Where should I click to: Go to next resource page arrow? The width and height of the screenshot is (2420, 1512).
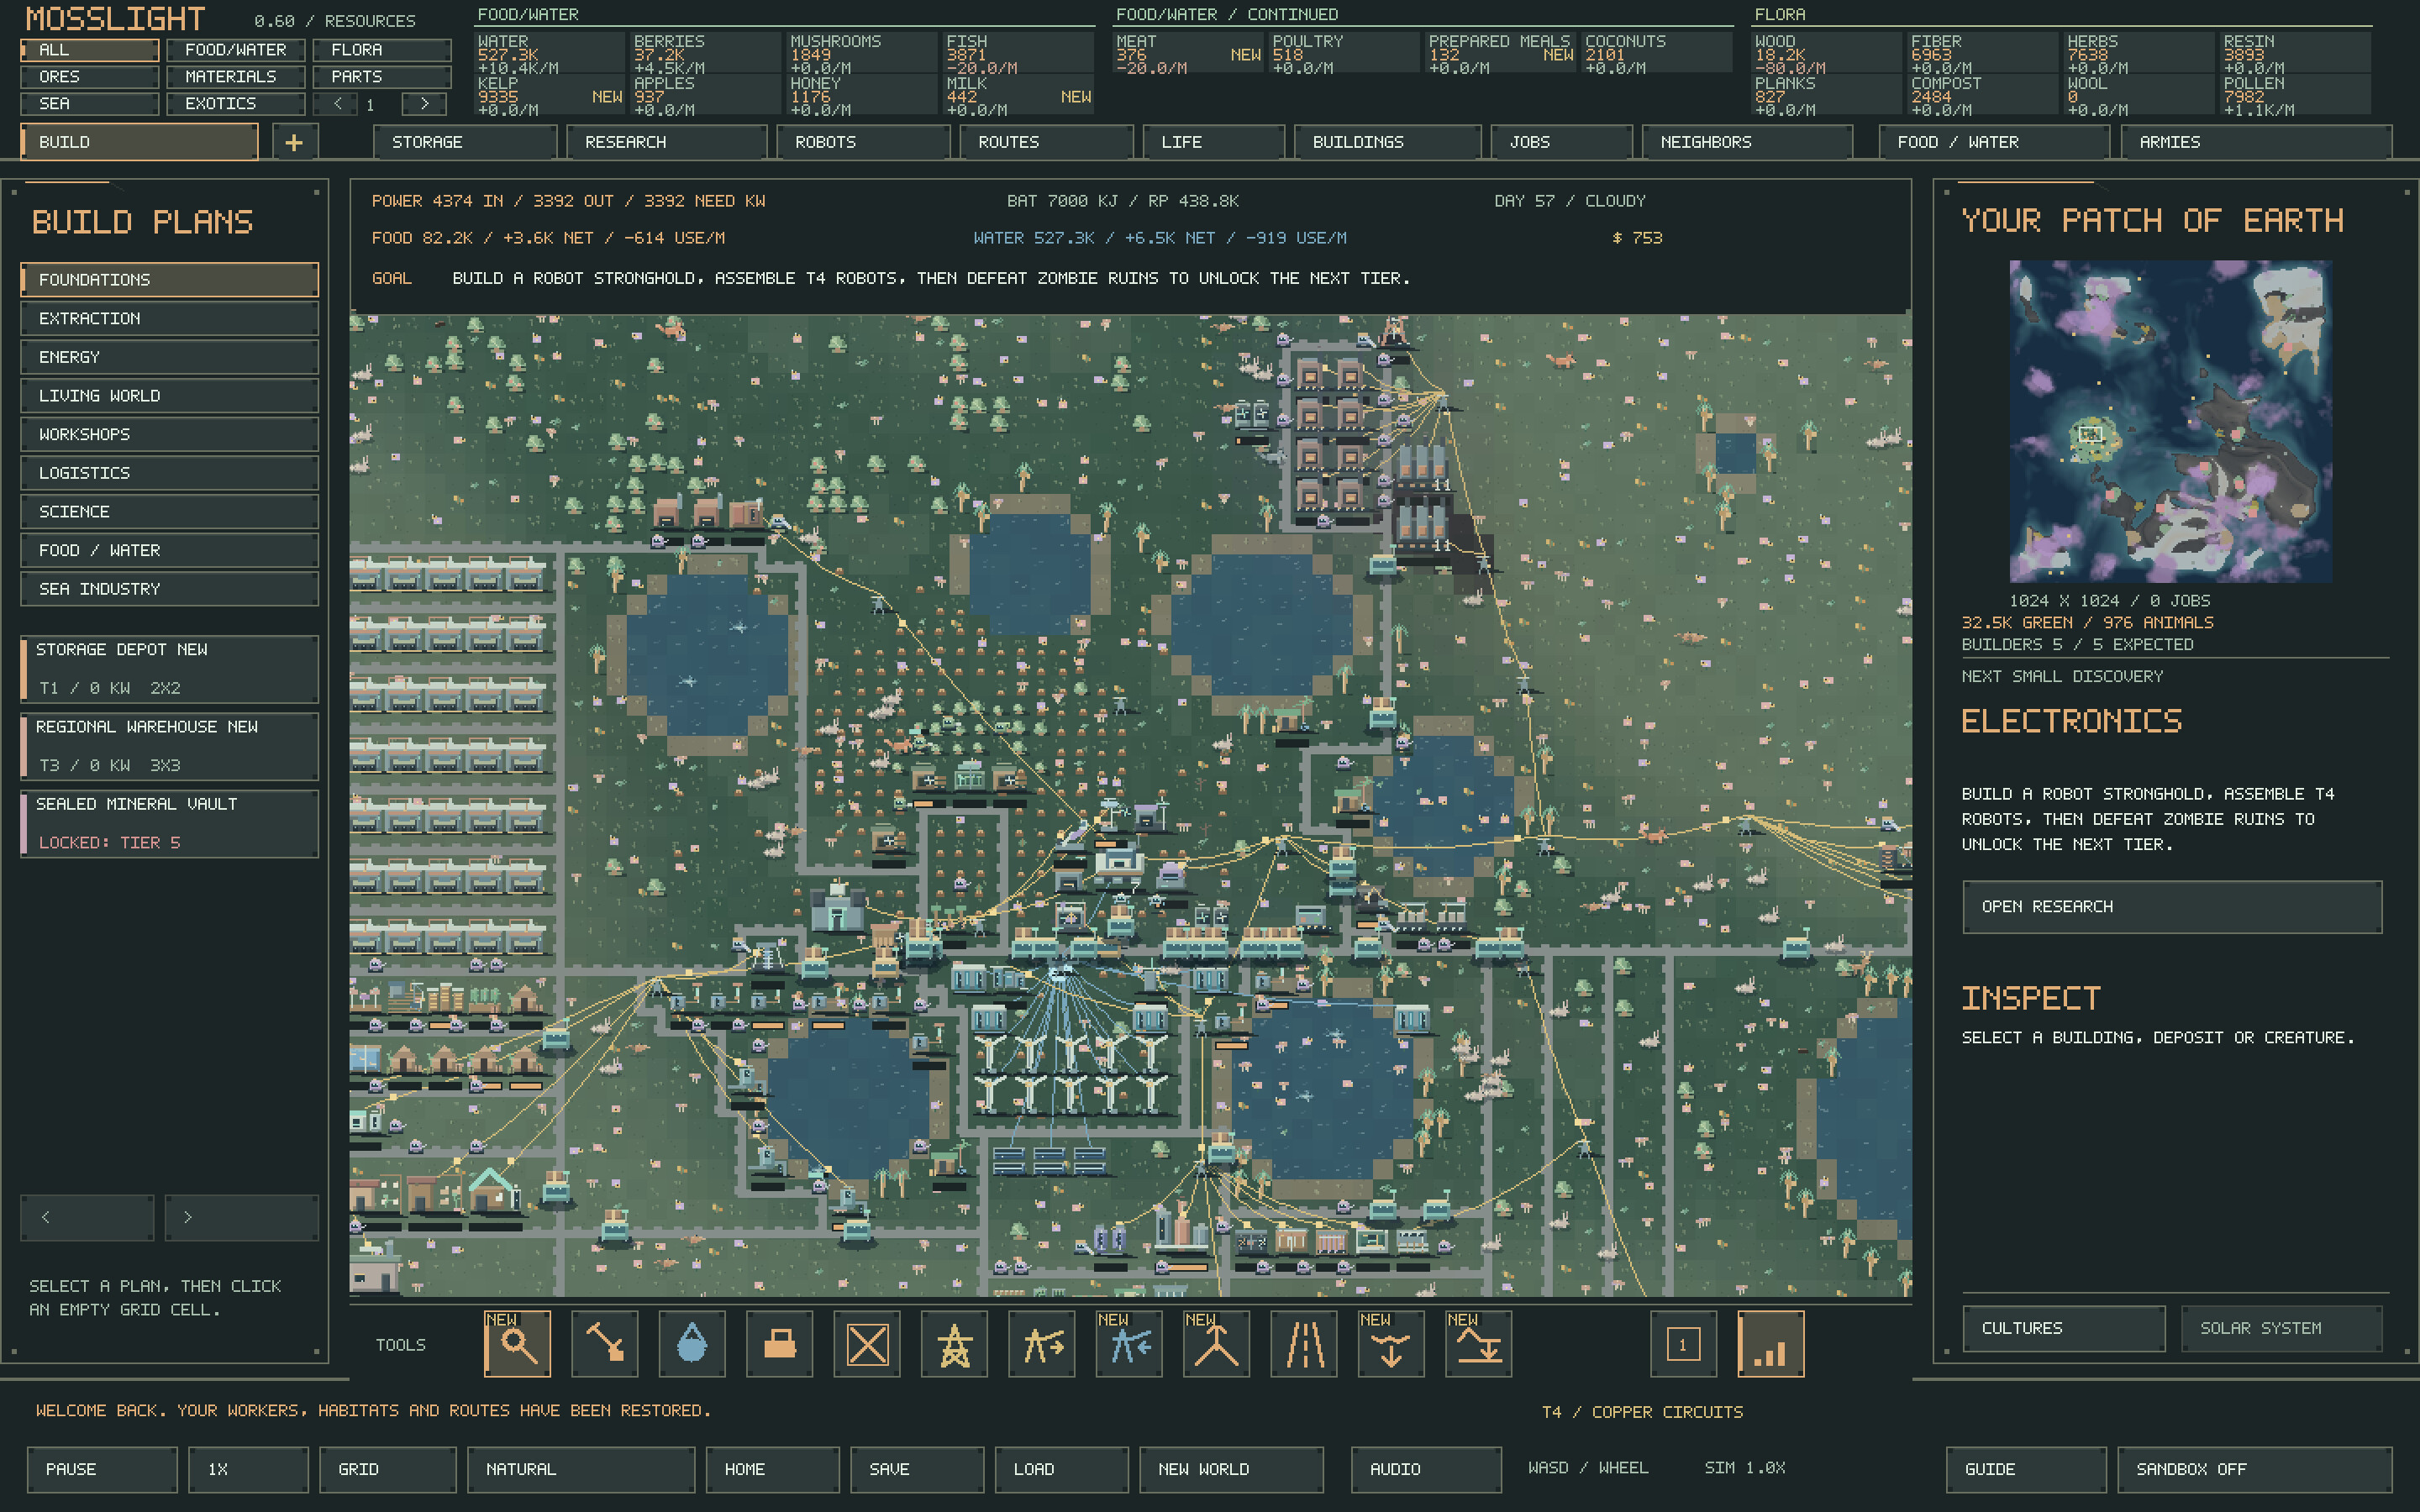click(424, 103)
